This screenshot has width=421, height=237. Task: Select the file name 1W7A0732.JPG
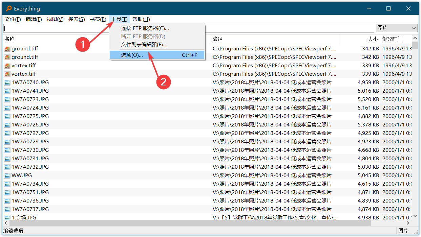coord(30,167)
